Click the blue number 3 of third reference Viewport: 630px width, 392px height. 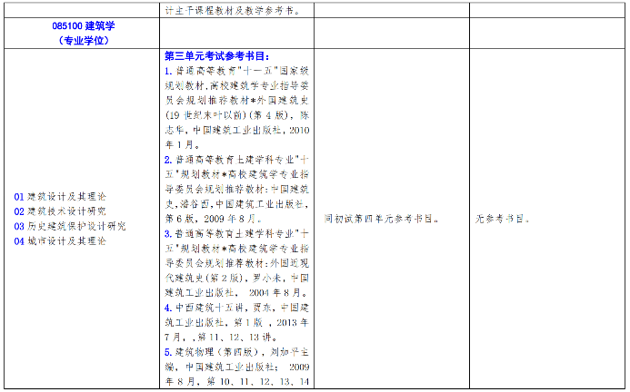[x=167, y=233]
